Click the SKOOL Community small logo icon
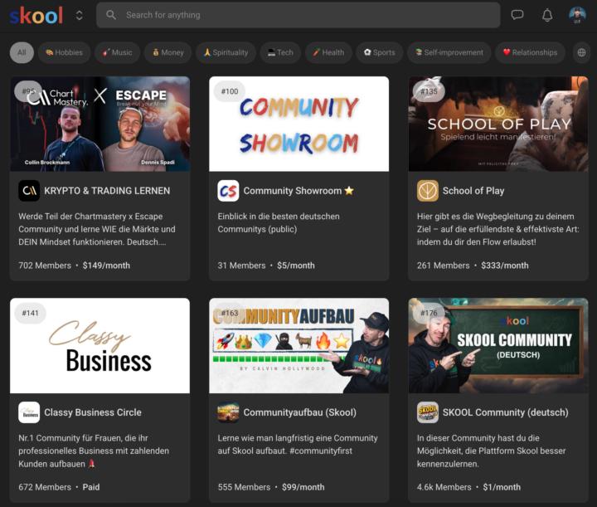 [x=428, y=412]
